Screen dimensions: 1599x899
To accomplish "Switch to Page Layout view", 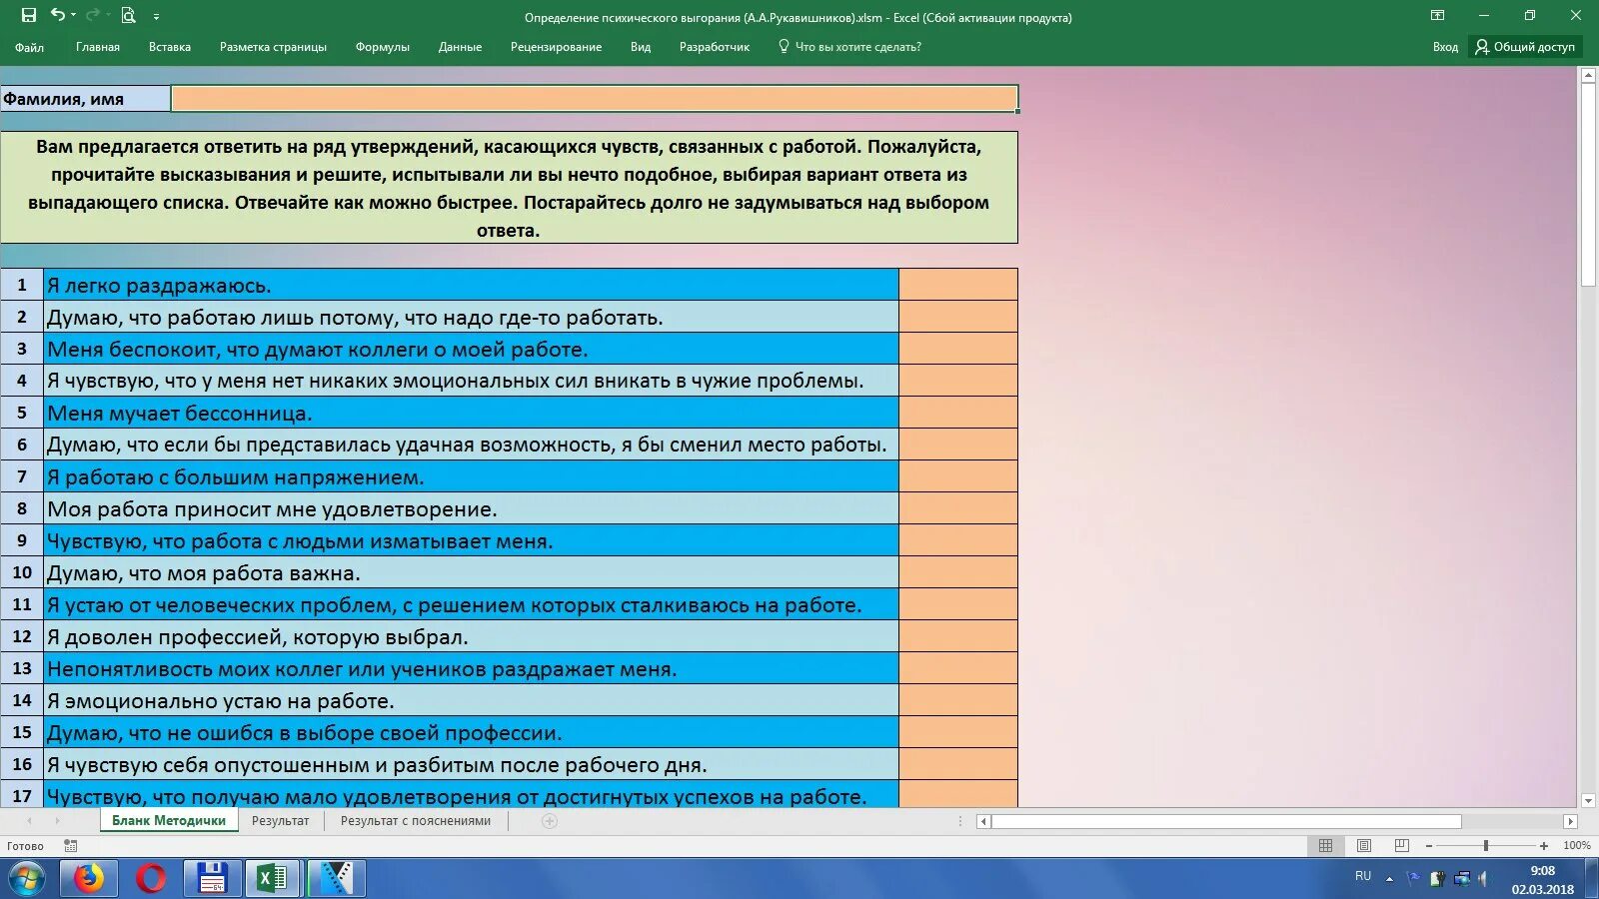I will [1363, 846].
